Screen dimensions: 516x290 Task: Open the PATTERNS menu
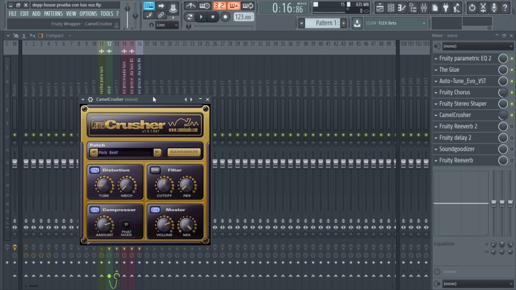[53, 14]
